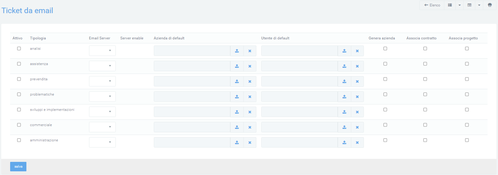The image size is (498, 175).
Task: Click upload icon for assistenza Utente di default
Action: click(x=344, y=66)
